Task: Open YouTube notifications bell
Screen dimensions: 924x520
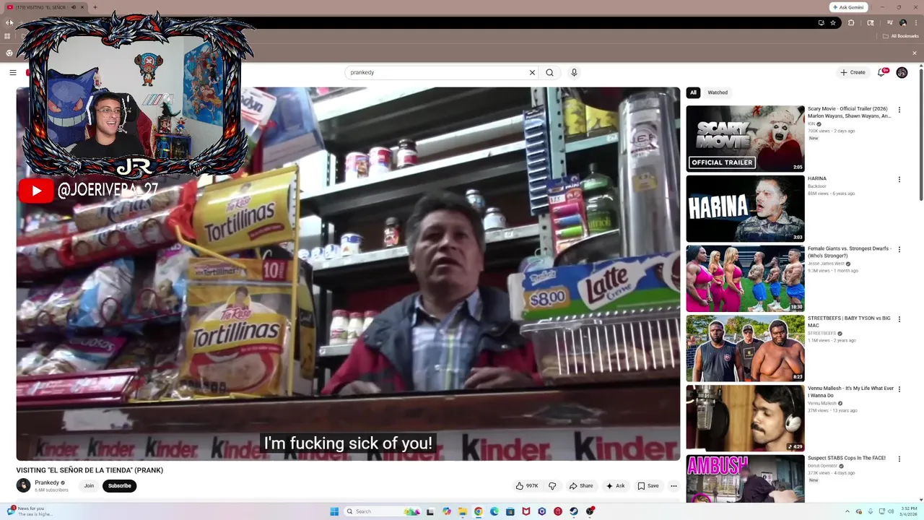Action: 882,72
